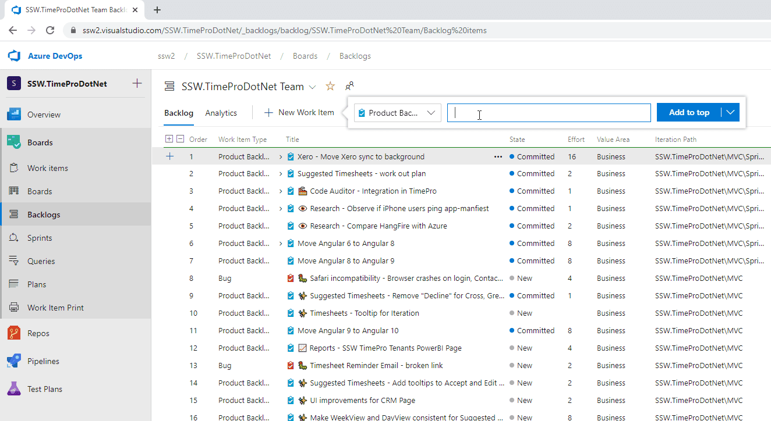Click the new work item title field
Image resolution: width=771 pixels, height=421 pixels.
(549, 113)
